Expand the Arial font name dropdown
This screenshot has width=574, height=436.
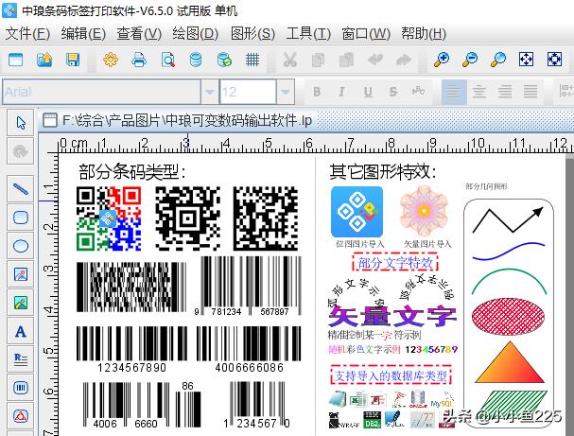(x=209, y=92)
